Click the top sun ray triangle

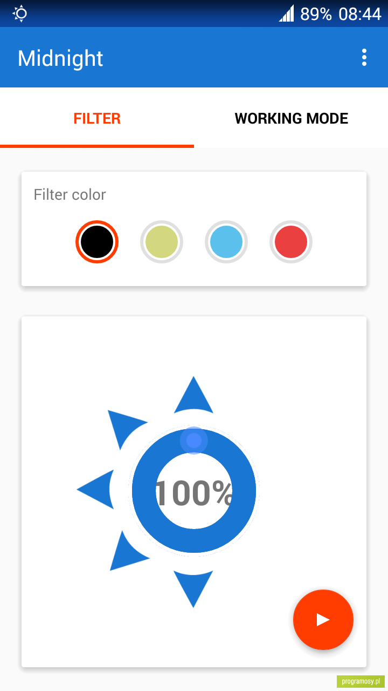click(193, 395)
